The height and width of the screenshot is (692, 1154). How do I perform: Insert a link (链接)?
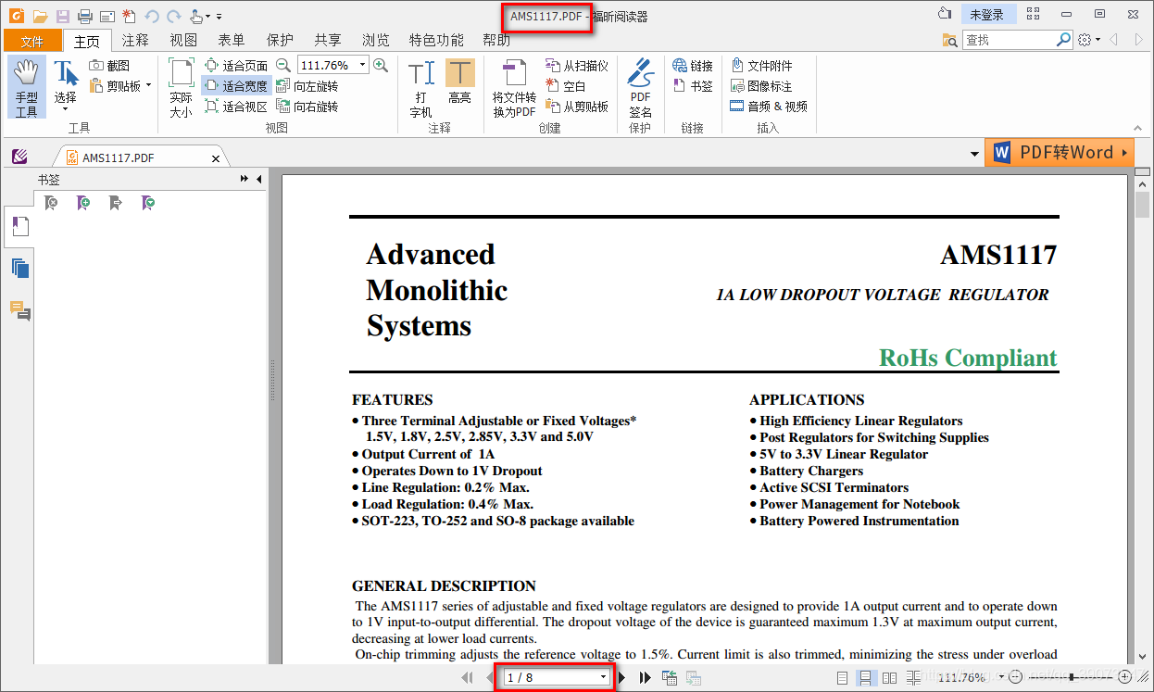pyautogui.click(x=693, y=66)
